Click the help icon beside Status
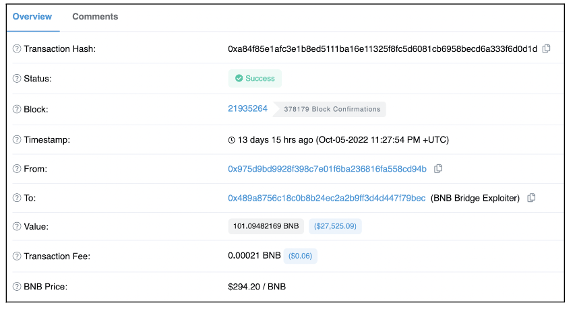 [17, 78]
